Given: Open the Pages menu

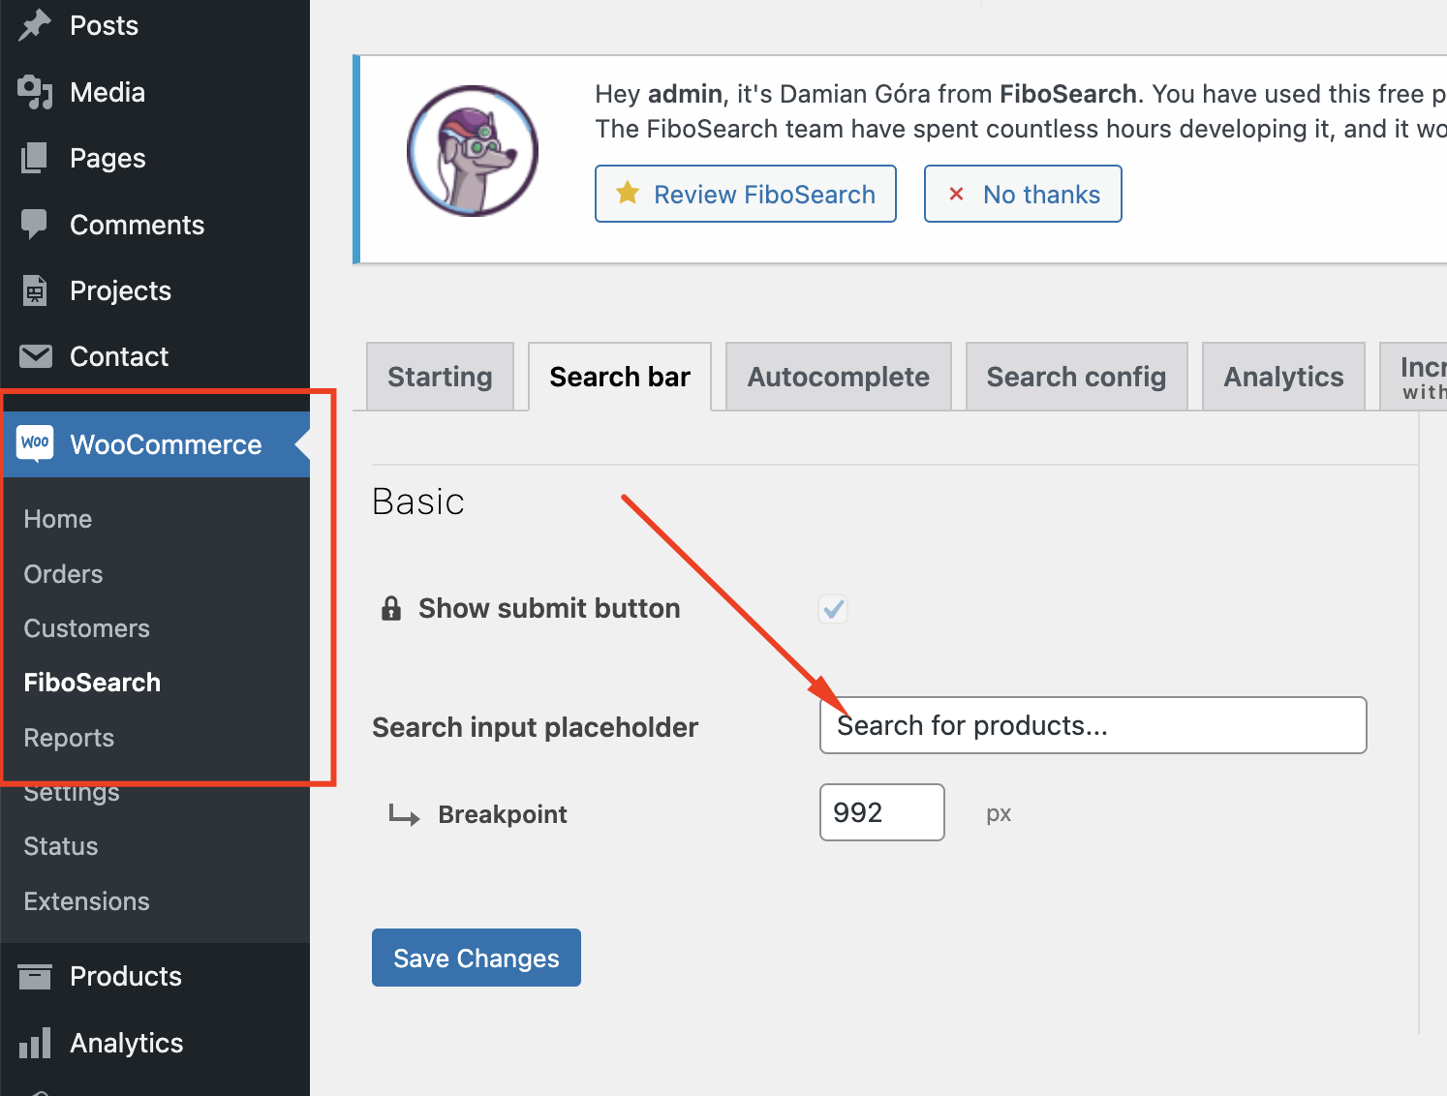Looking at the screenshot, I should (x=155, y=158).
